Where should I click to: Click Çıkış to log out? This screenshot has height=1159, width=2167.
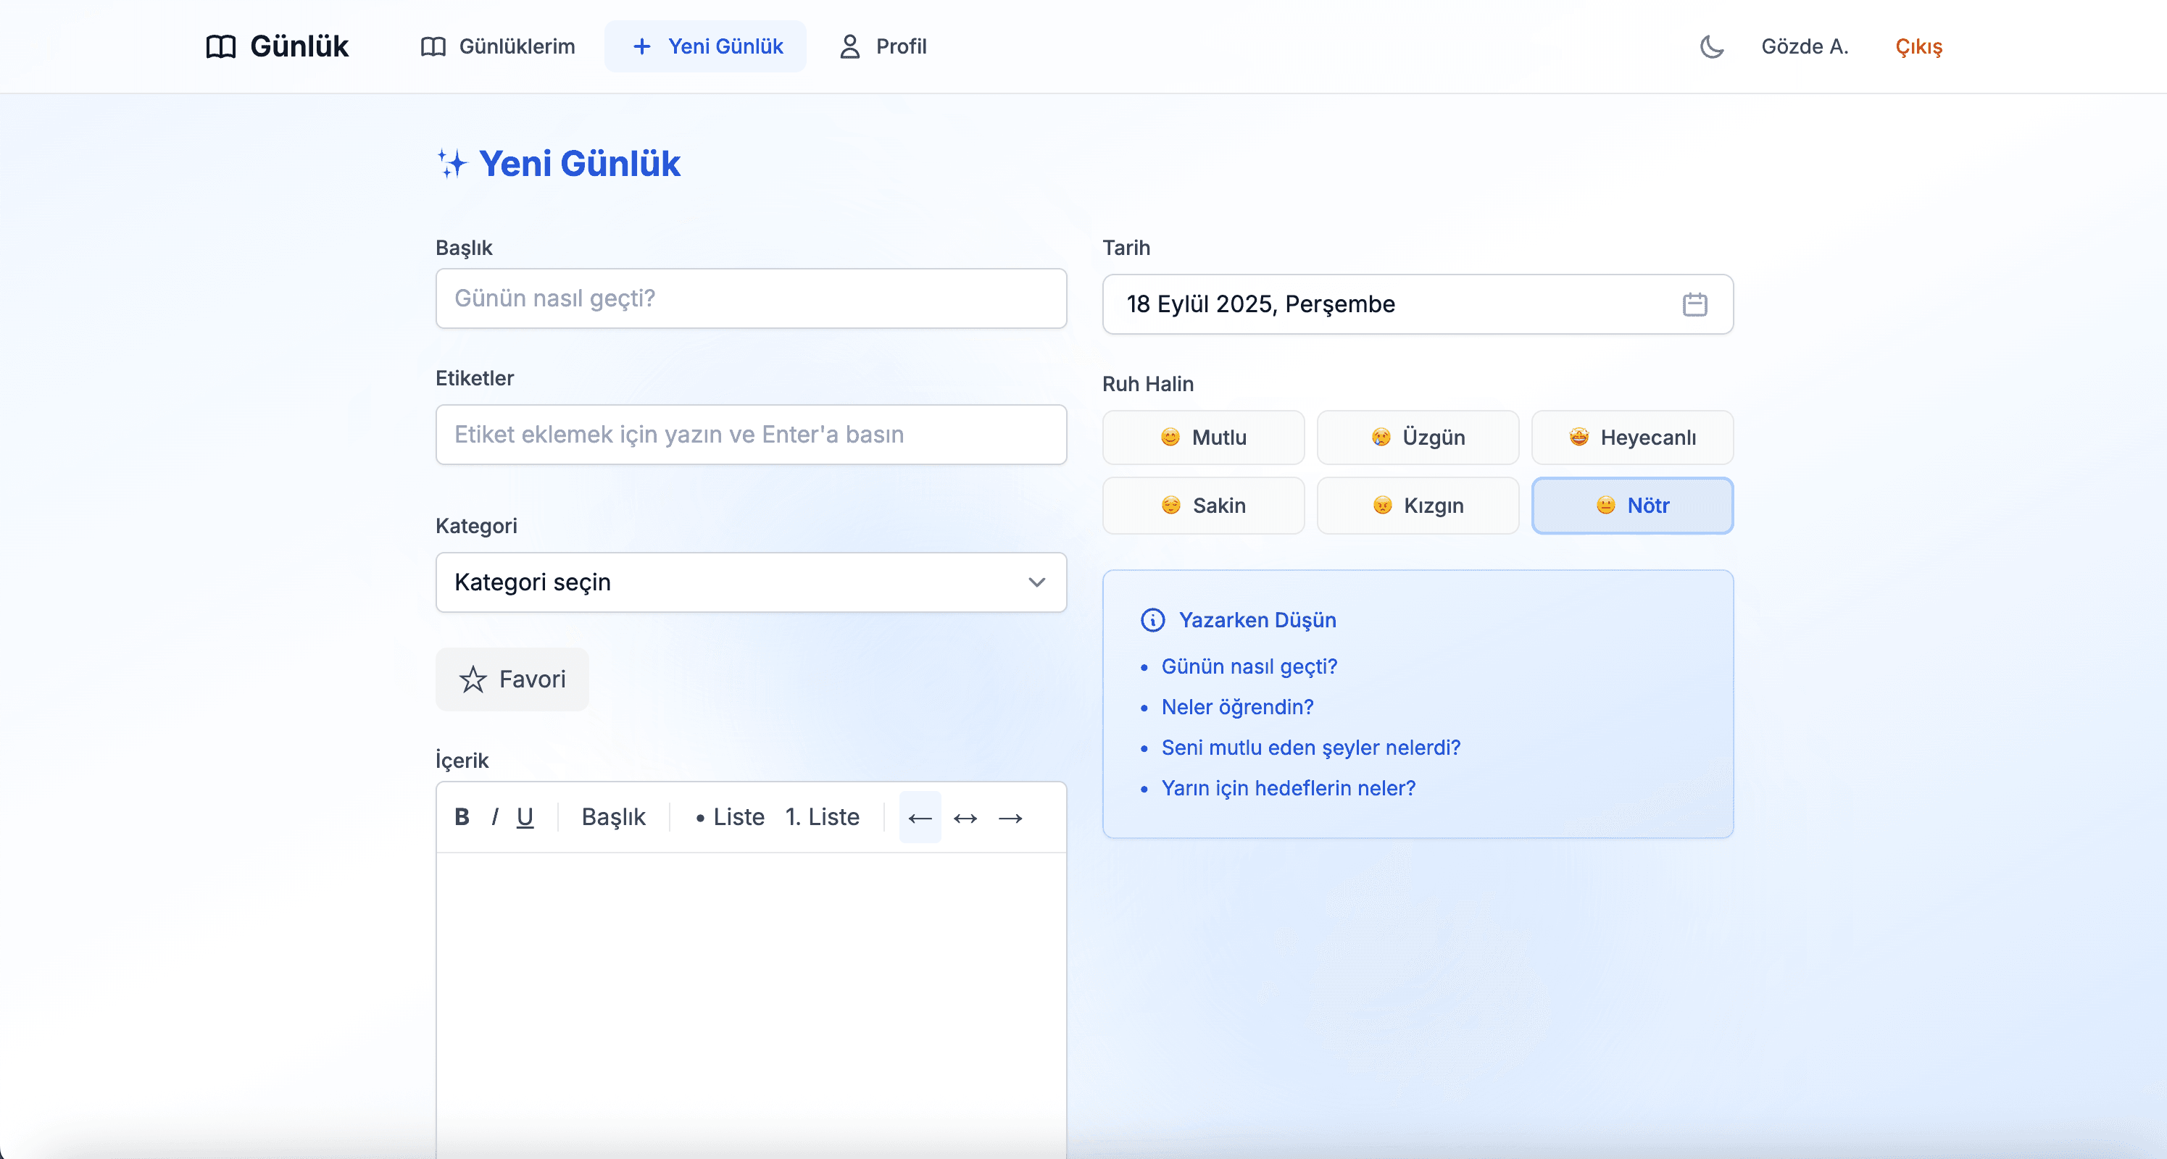pyautogui.click(x=1918, y=46)
